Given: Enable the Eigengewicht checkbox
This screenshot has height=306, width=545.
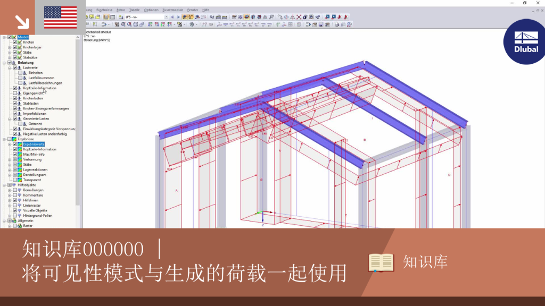Looking at the screenshot, I should (15, 93).
